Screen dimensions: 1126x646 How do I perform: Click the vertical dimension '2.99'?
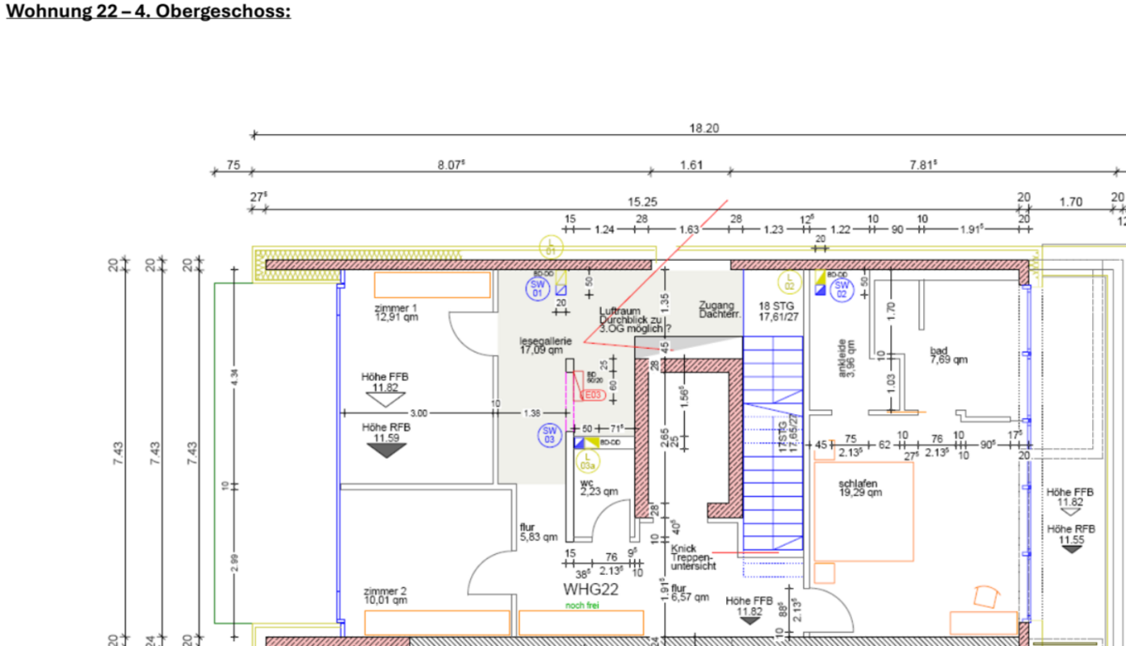click(x=234, y=564)
